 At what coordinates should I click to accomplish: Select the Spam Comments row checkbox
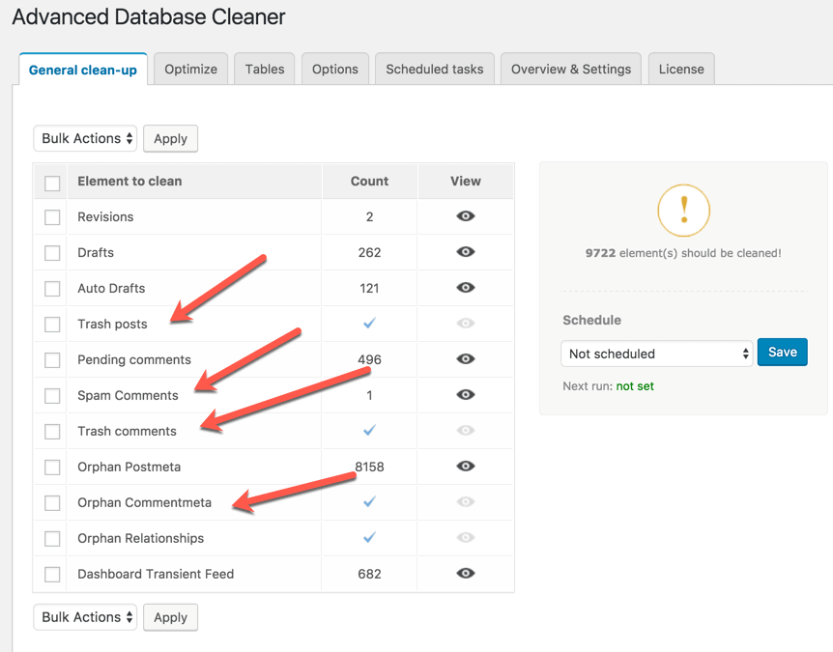pos(52,396)
